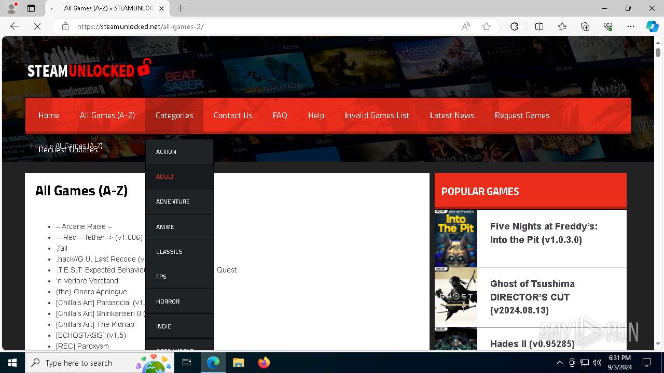
Task: Open 'n Verlore Verstand game link
Action: (87, 281)
